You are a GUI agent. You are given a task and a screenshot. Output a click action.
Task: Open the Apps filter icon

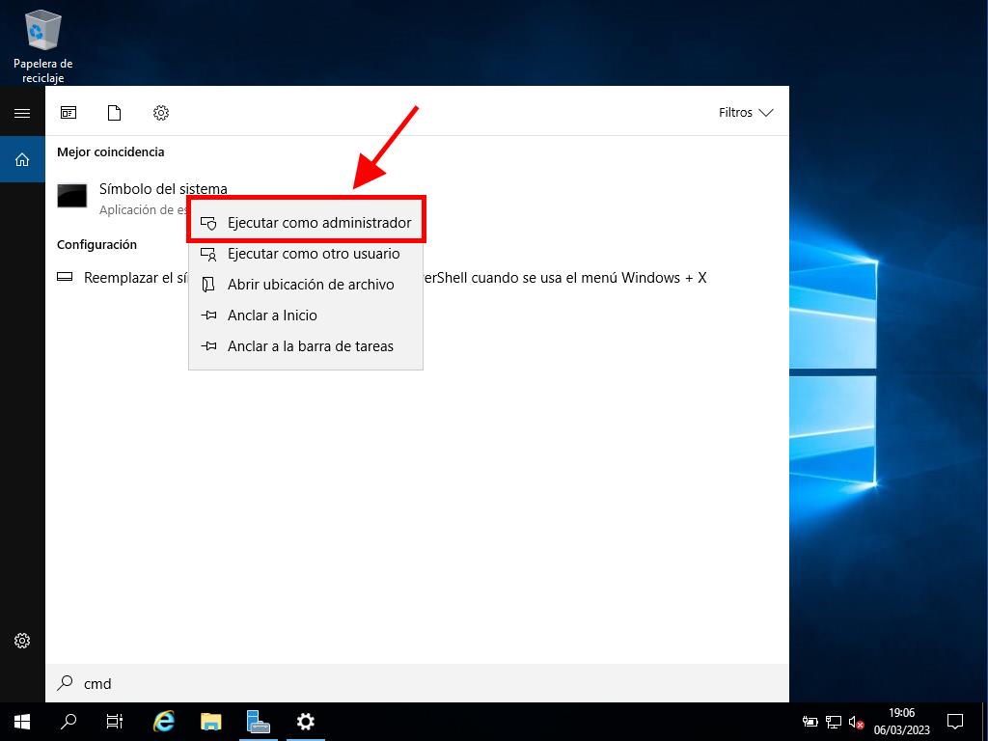point(69,113)
